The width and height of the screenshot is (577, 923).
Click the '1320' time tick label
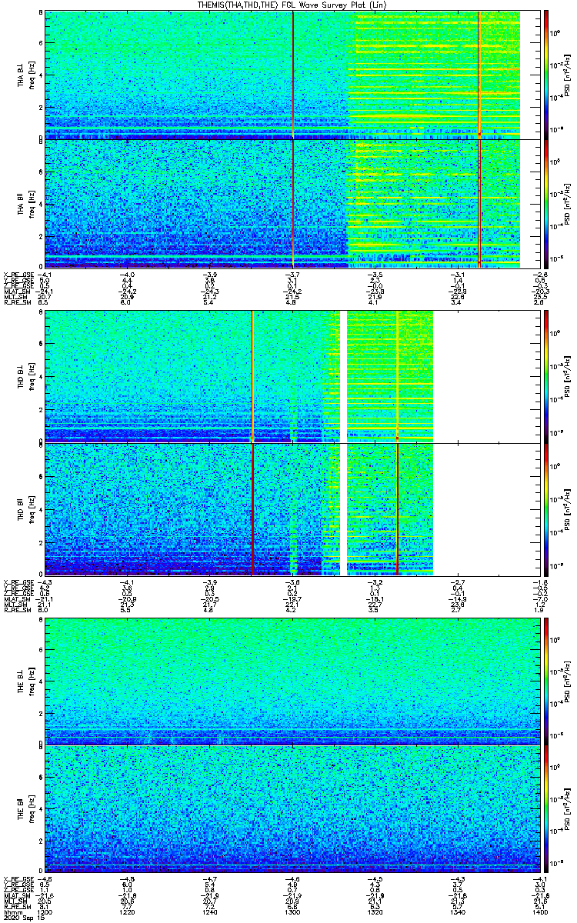[375, 911]
